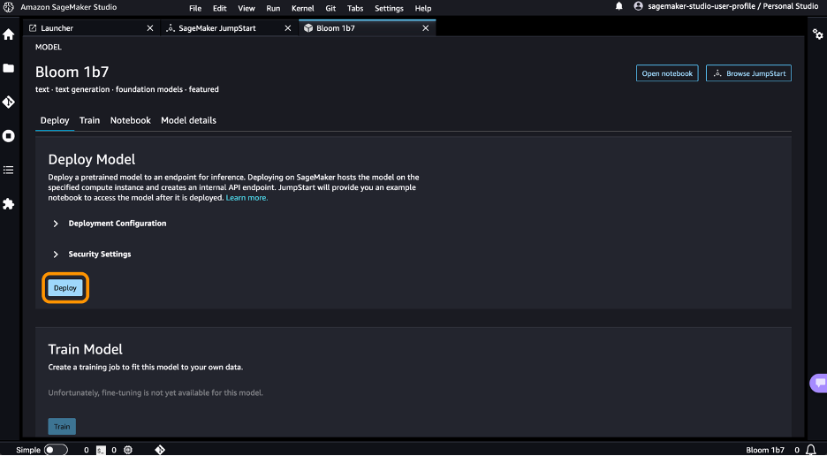Click the Deploy Model heading

(92, 159)
